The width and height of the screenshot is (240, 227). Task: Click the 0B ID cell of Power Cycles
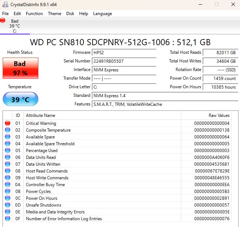[18, 191]
